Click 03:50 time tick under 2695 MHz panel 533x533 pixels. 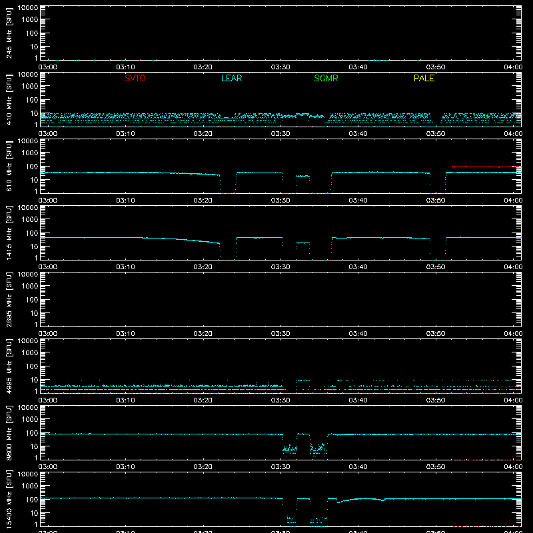tap(436, 334)
